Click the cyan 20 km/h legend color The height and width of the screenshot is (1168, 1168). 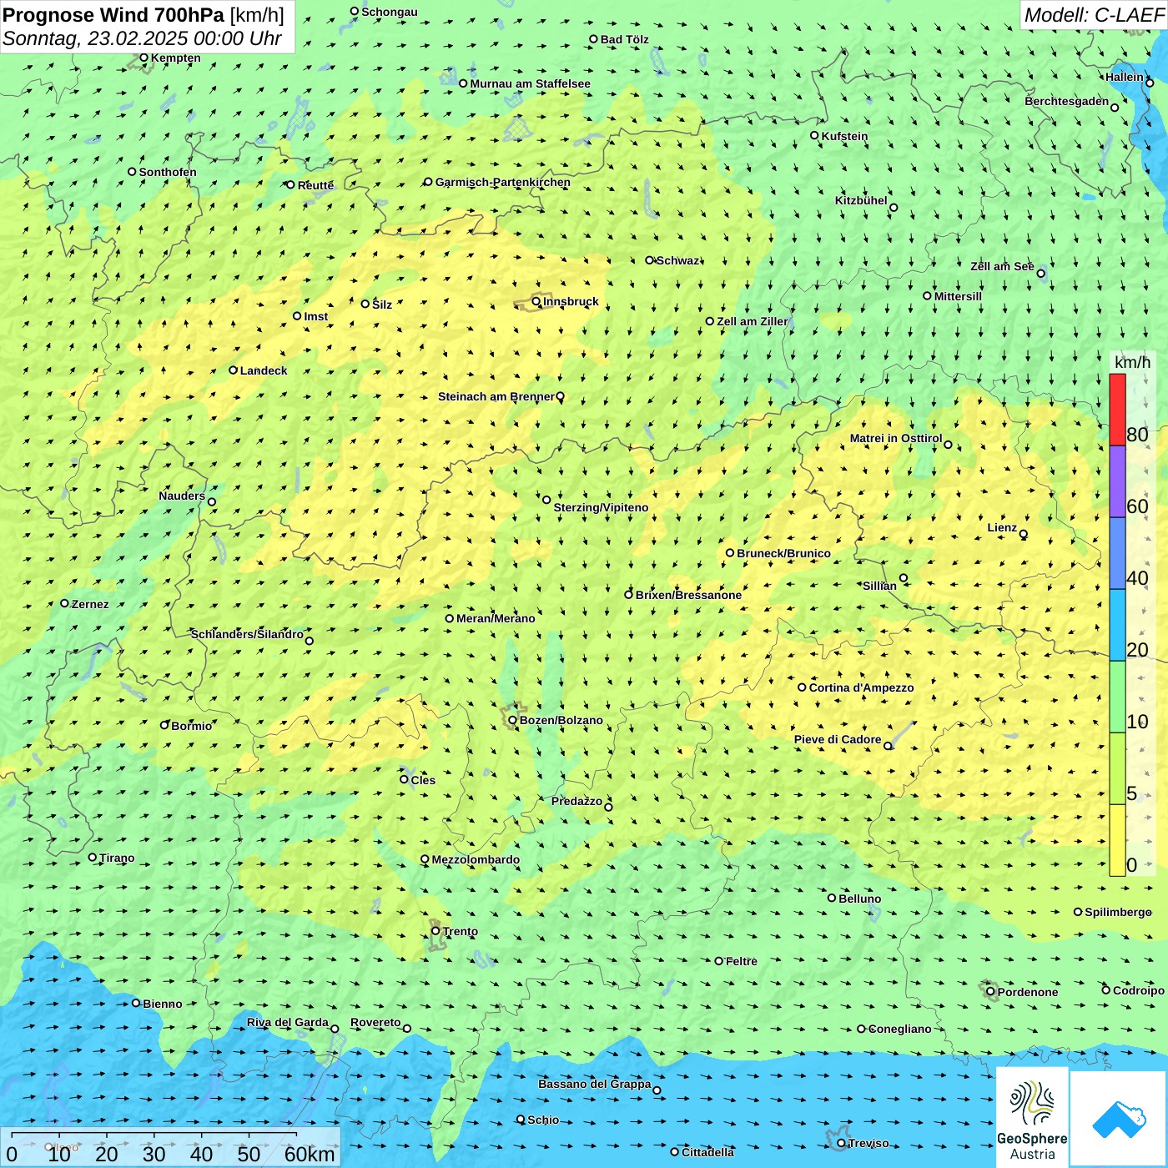coord(1117,625)
